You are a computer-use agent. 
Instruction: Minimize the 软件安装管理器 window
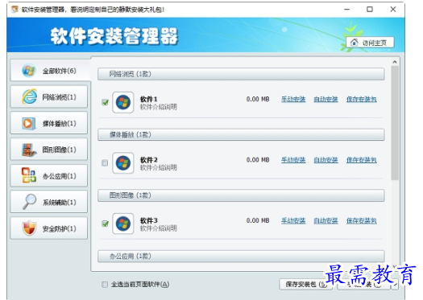point(347,10)
